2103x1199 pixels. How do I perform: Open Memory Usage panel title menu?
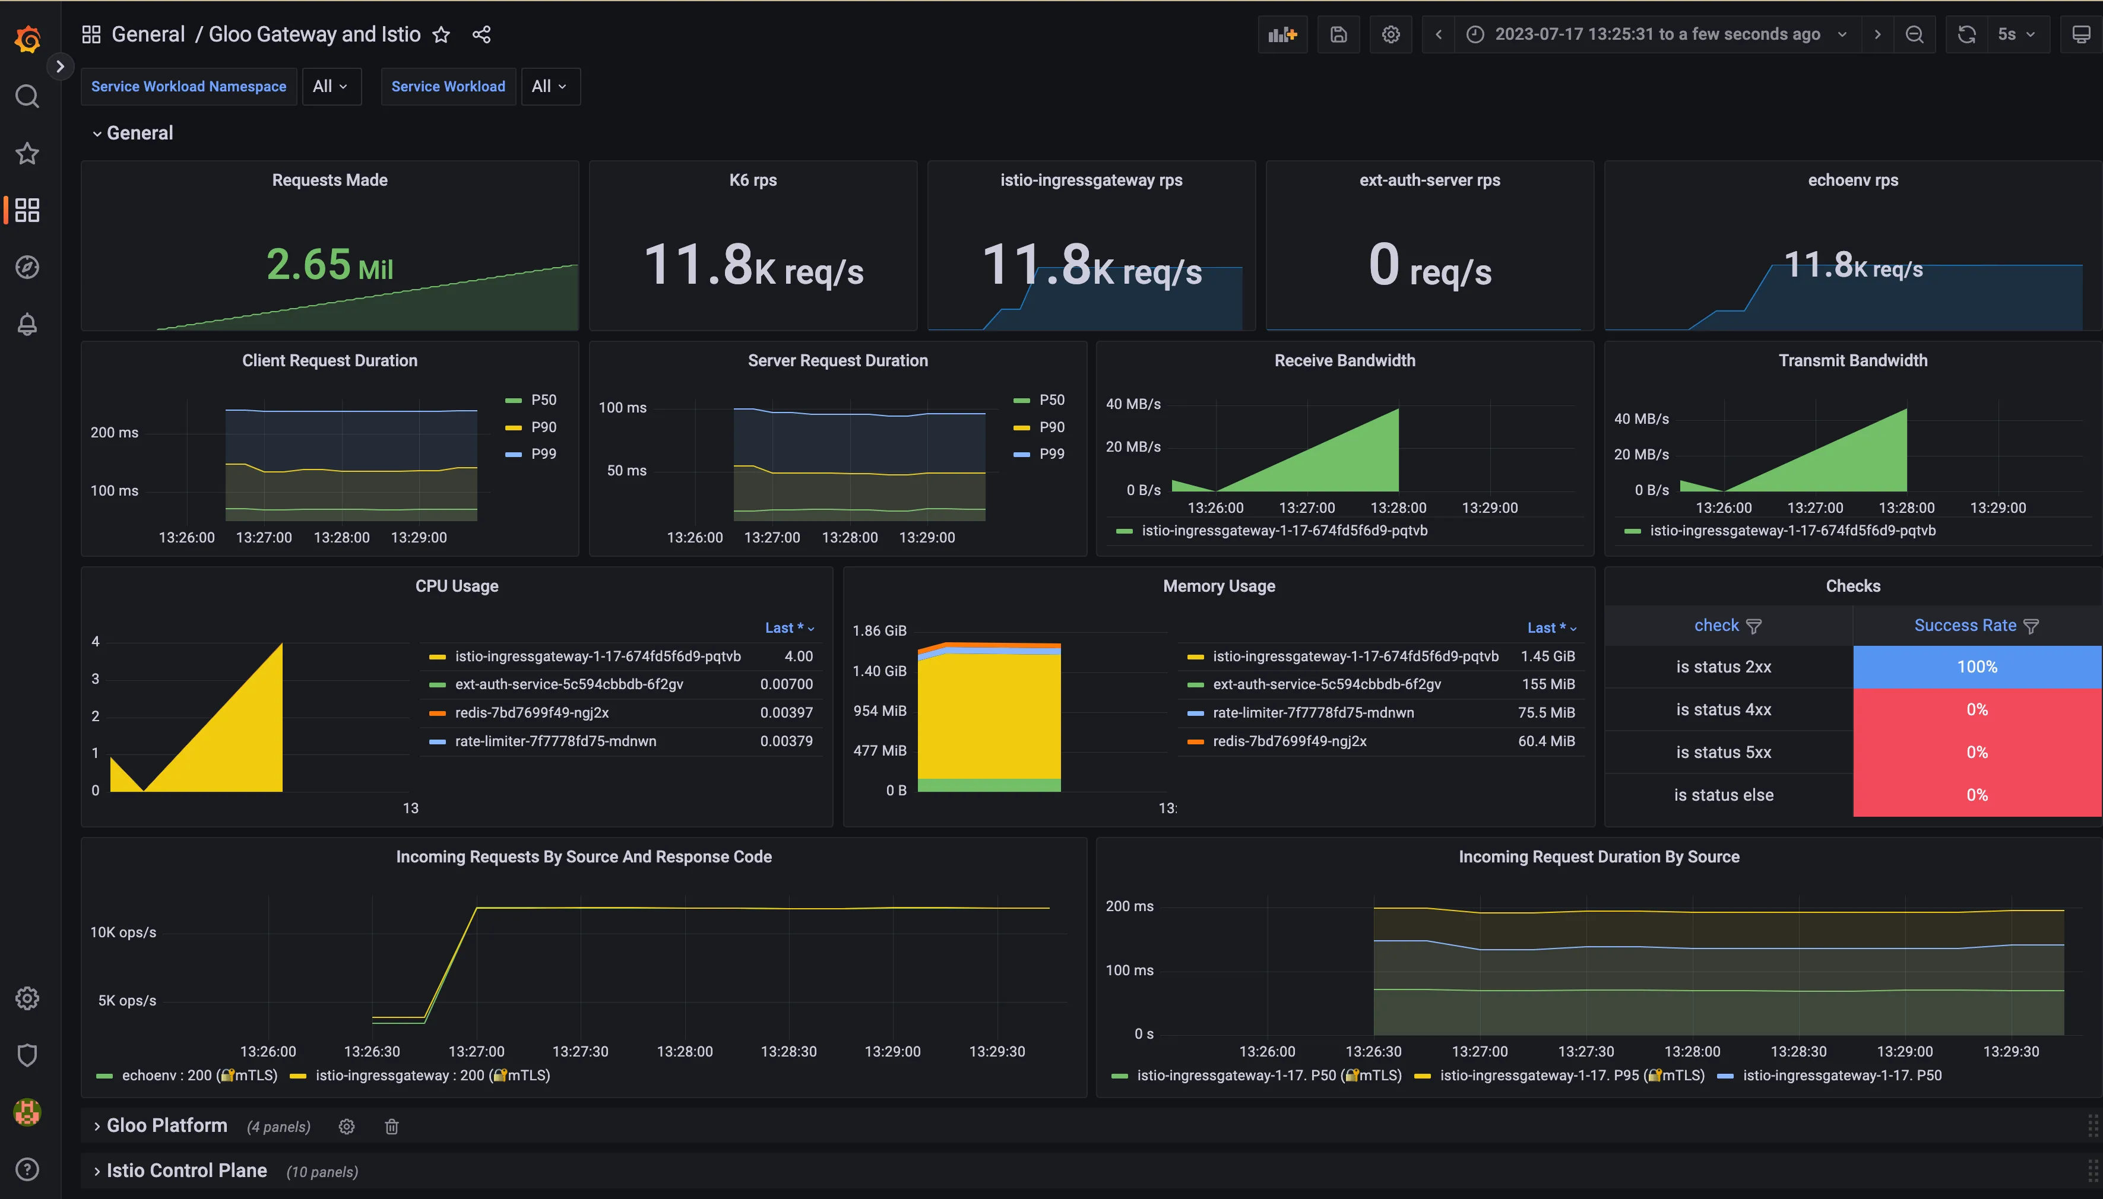pos(1219,586)
